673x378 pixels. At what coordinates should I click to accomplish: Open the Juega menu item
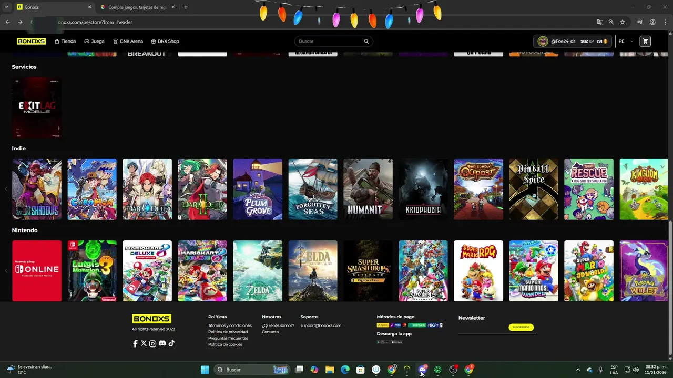tap(94, 41)
